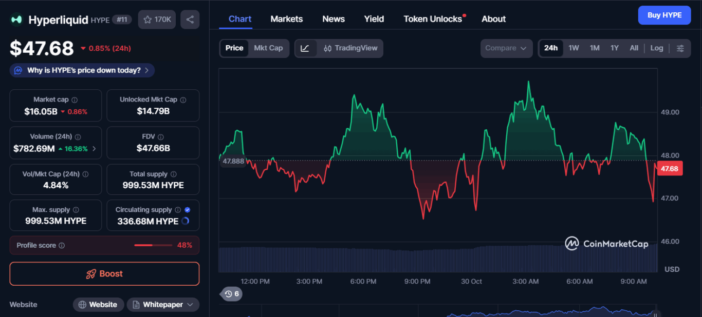The height and width of the screenshot is (317, 702).
Task: Switch to line chart view icon
Action: point(305,48)
